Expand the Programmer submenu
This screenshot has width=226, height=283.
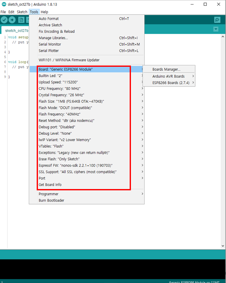coord(87,194)
